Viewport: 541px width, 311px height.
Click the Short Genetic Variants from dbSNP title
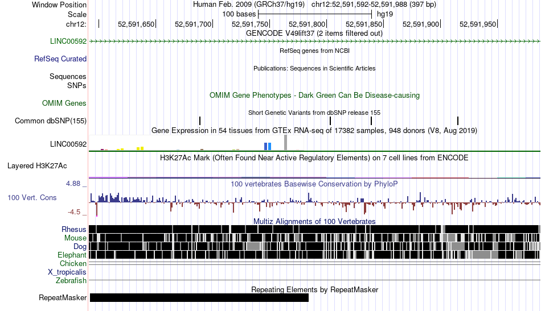314,113
